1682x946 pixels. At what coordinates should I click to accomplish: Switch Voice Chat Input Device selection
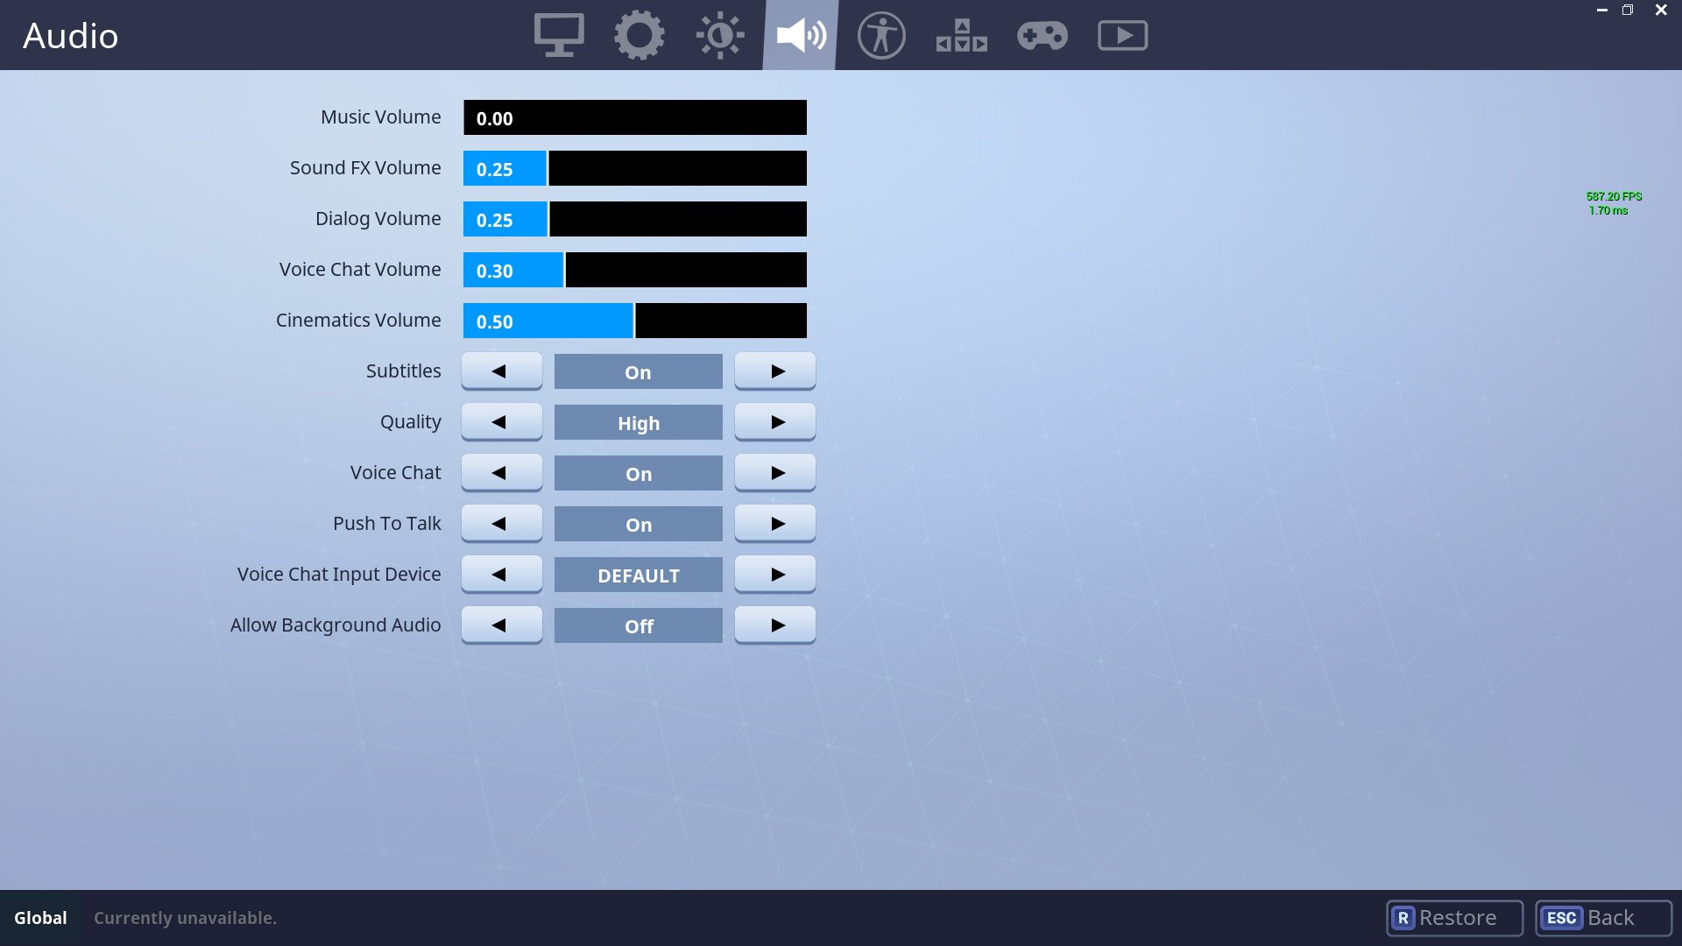[774, 574]
